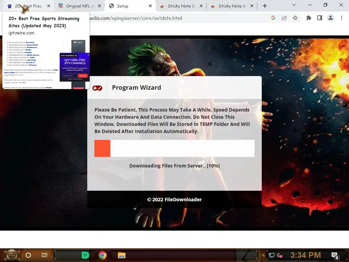
Task: Close the Original NFL tab
Action: [100, 6]
